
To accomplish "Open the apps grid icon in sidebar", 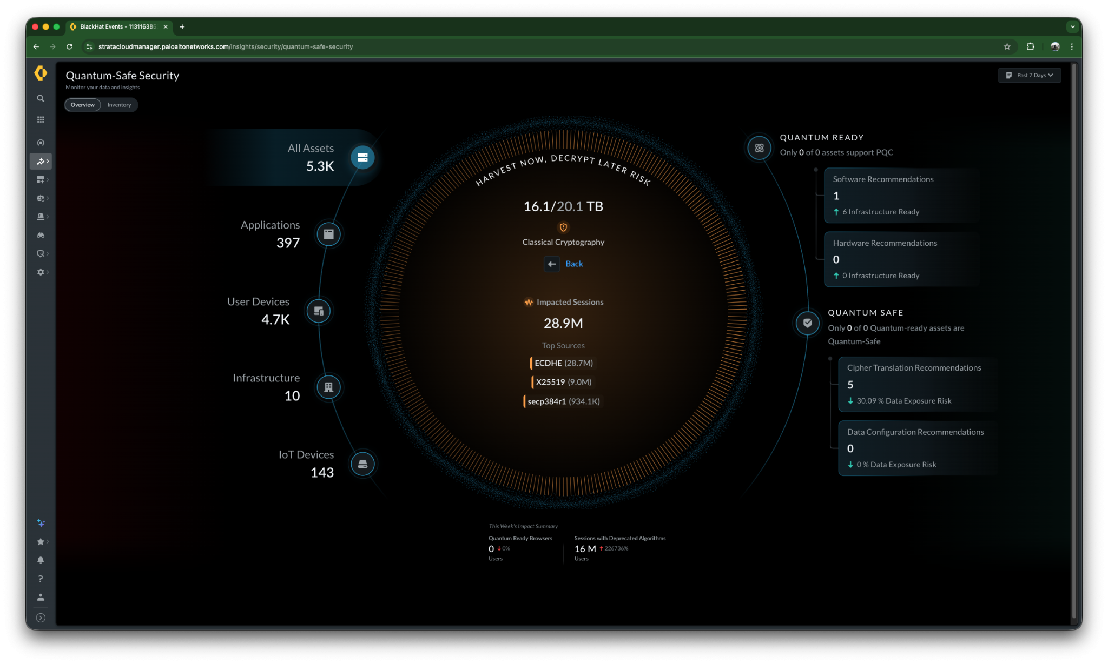I will click(x=41, y=119).
